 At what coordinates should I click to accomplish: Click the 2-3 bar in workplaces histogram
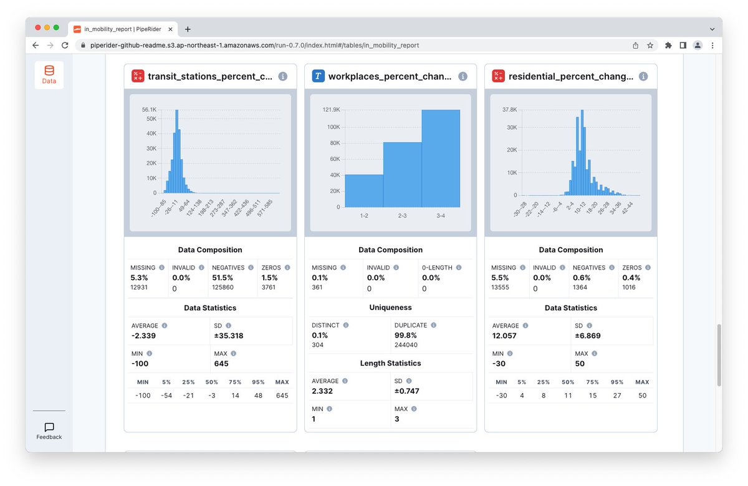click(x=403, y=175)
